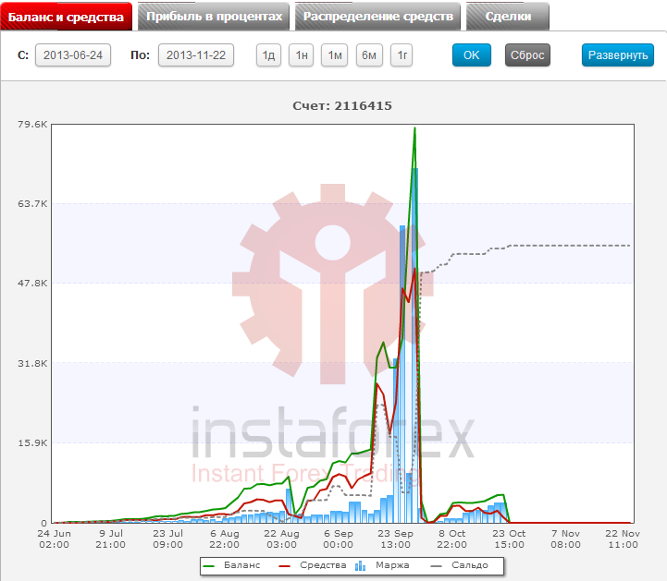
Task: Expand the chart with Развернуть
Action: pos(618,55)
